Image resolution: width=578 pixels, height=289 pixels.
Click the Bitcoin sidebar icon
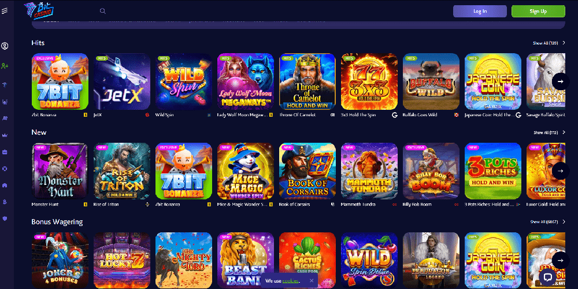(x=5, y=202)
